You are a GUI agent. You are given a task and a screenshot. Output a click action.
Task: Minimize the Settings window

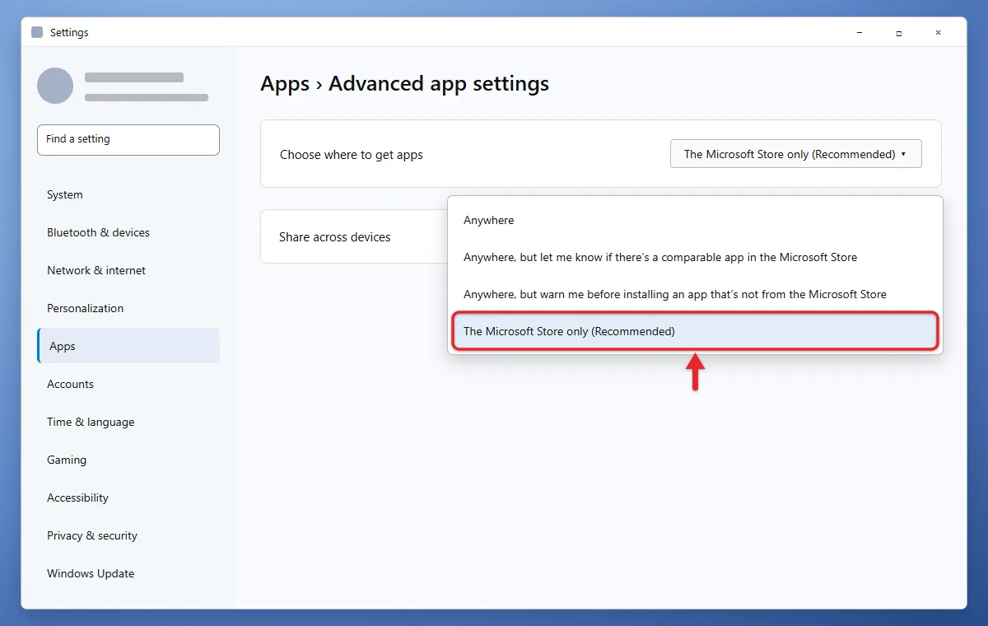(860, 33)
